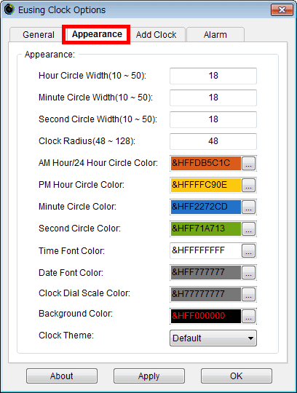Viewport: 297px width, 393px height.
Task: Click the 'Clock Radius(48 ~ 128):' label
Action: point(87,141)
